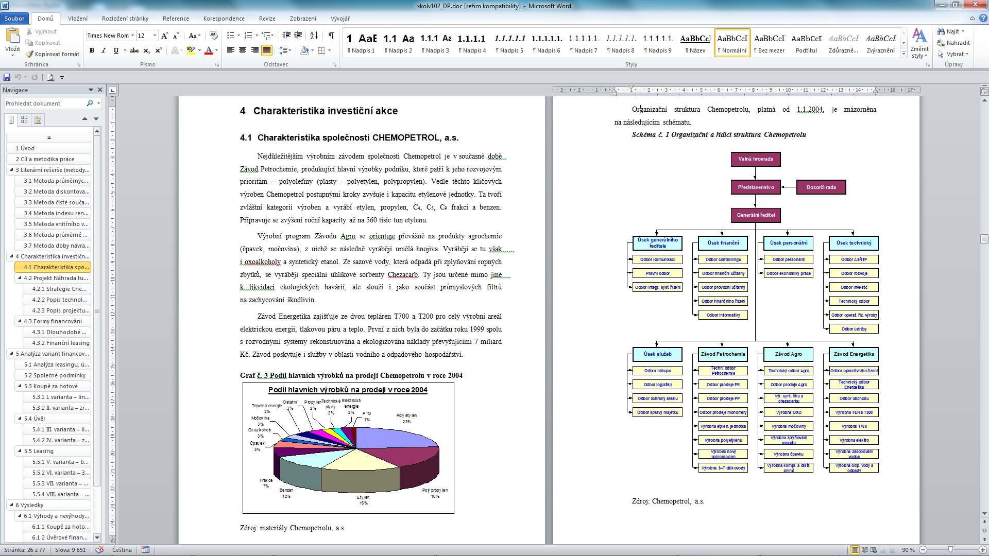
Task: Open print preview quick access icon
Action: click(50, 77)
